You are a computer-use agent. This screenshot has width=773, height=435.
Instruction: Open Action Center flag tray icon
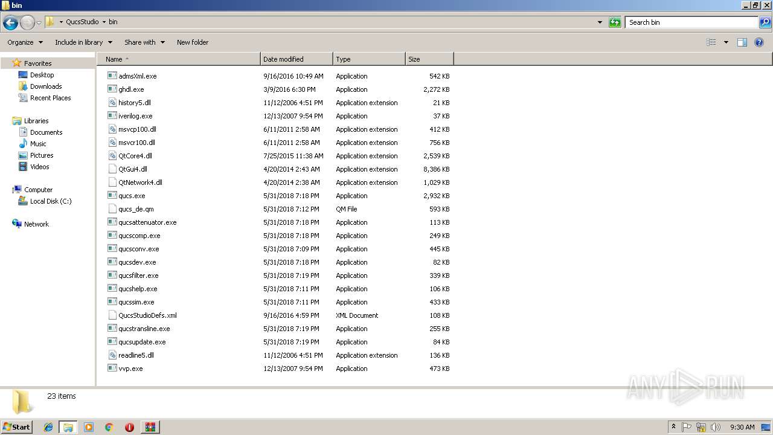pyautogui.click(x=687, y=427)
